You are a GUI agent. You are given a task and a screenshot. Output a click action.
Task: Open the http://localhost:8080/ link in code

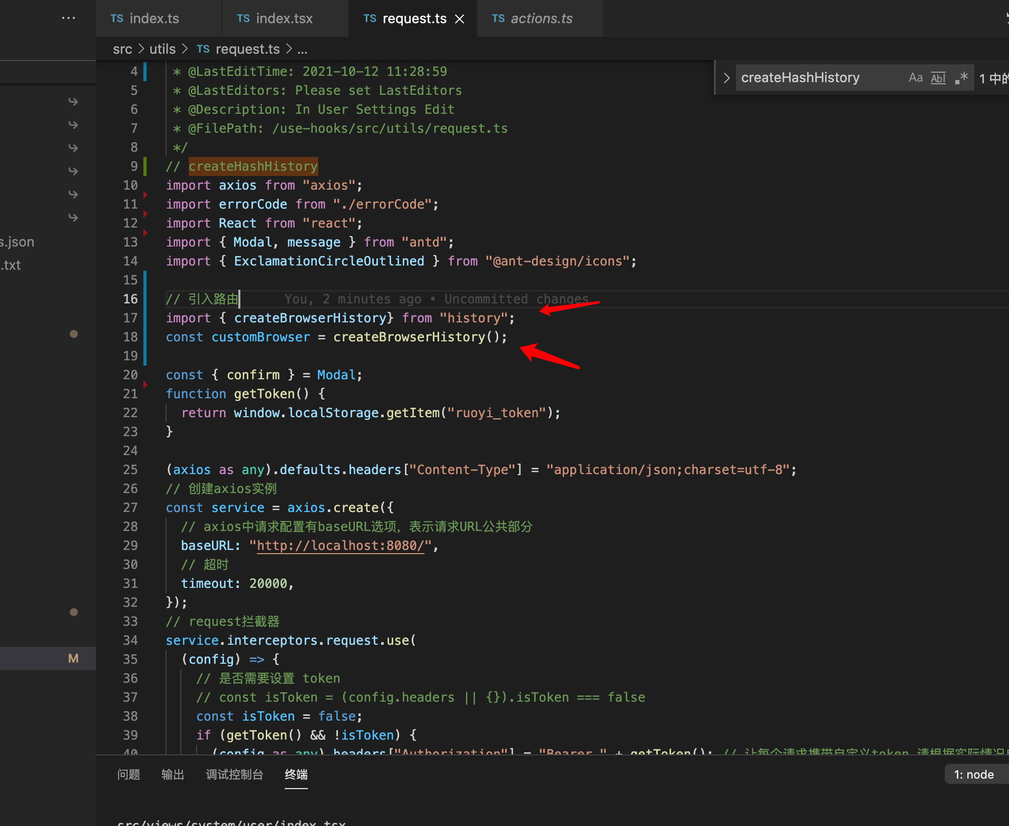click(x=341, y=546)
